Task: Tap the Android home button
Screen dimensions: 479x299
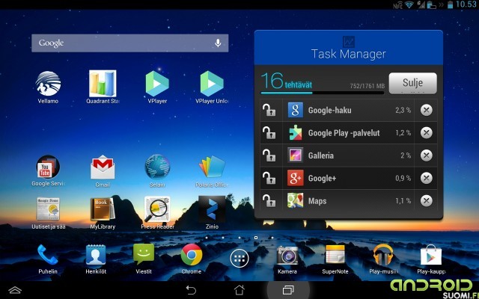Action: click(239, 290)
